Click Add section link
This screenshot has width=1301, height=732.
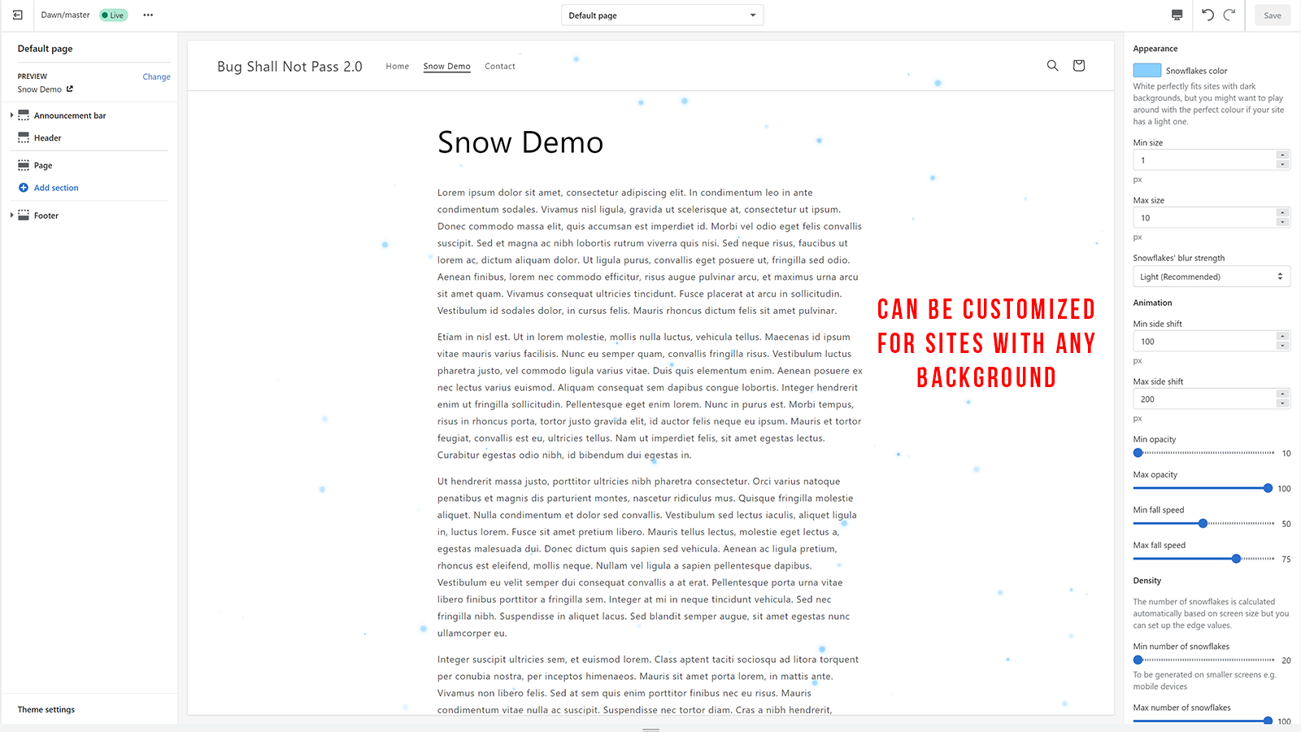click(x=56, y=188)
